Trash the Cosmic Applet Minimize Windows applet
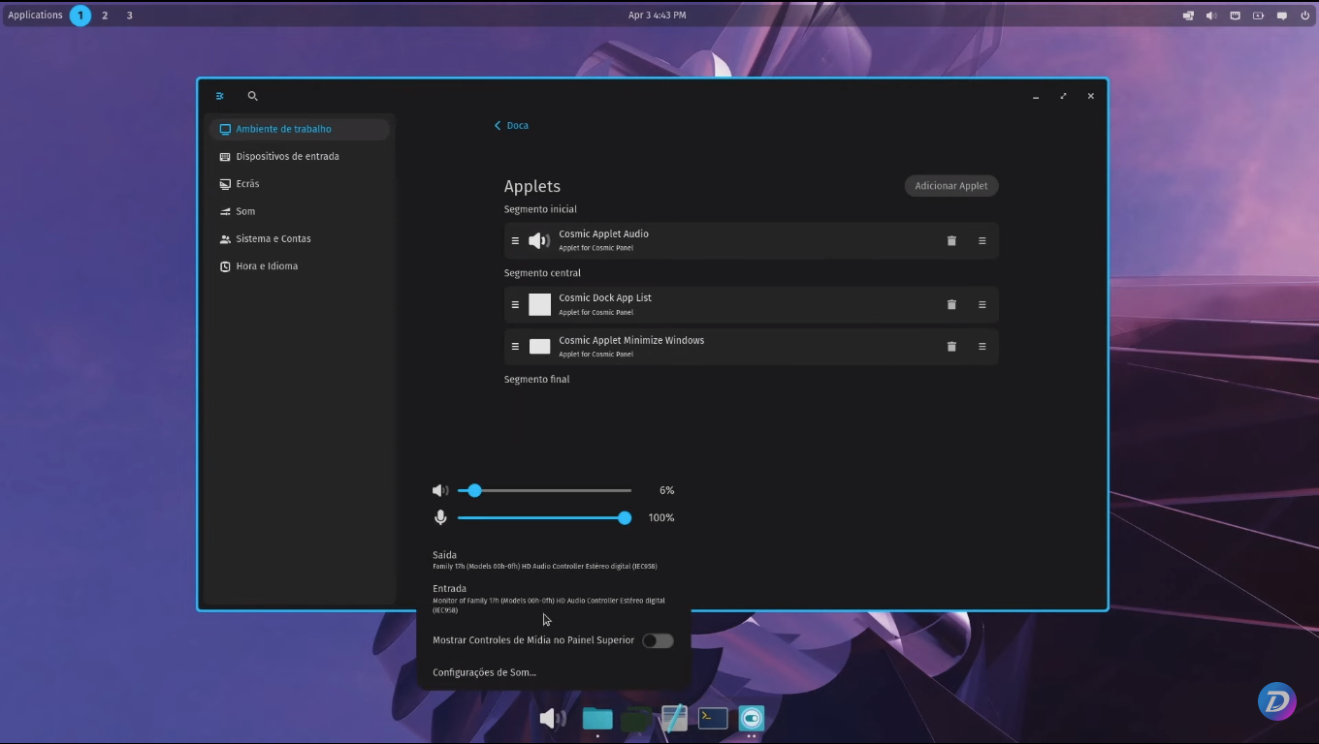 coord(951,346)
